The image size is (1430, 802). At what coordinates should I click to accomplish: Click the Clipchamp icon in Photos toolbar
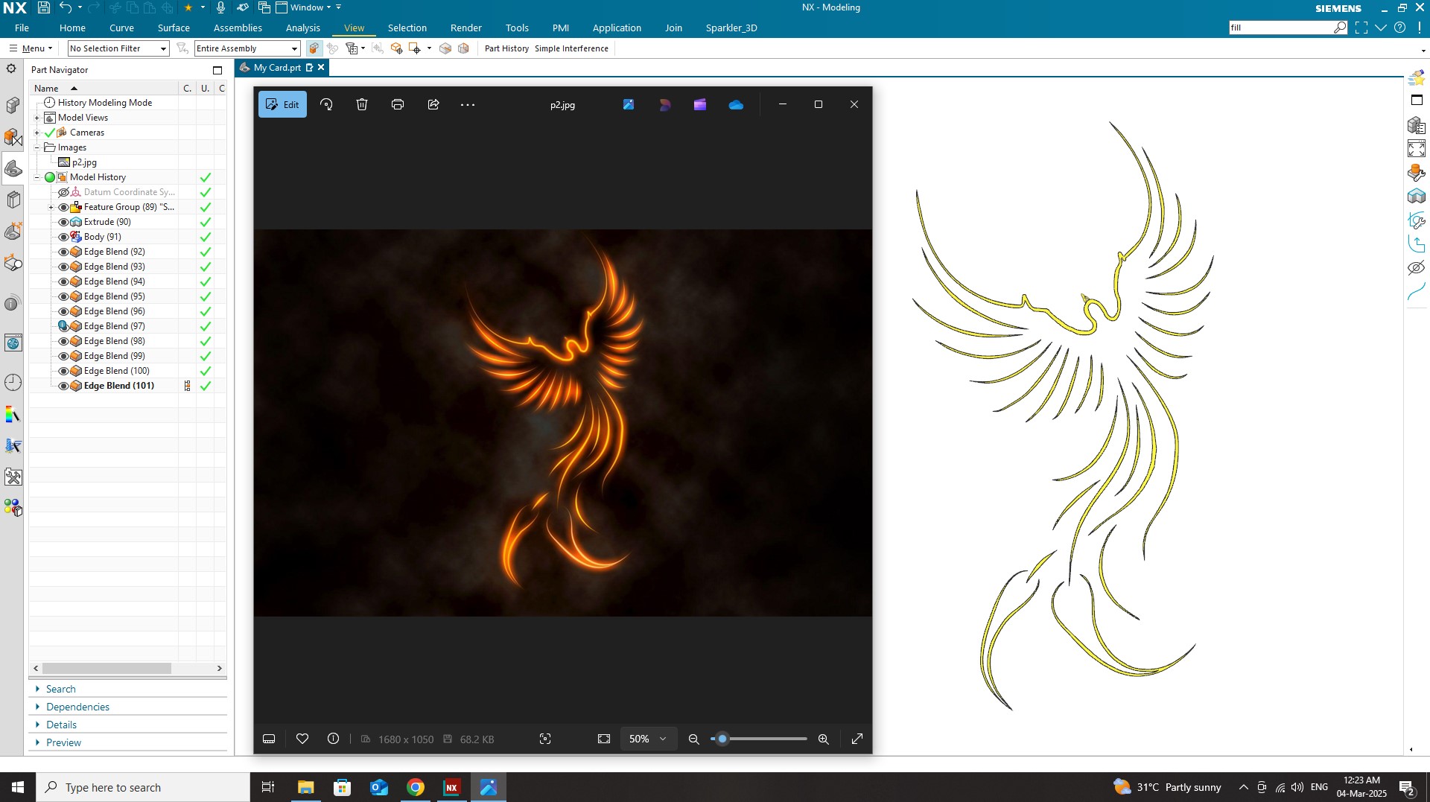[x=700, y=105]
